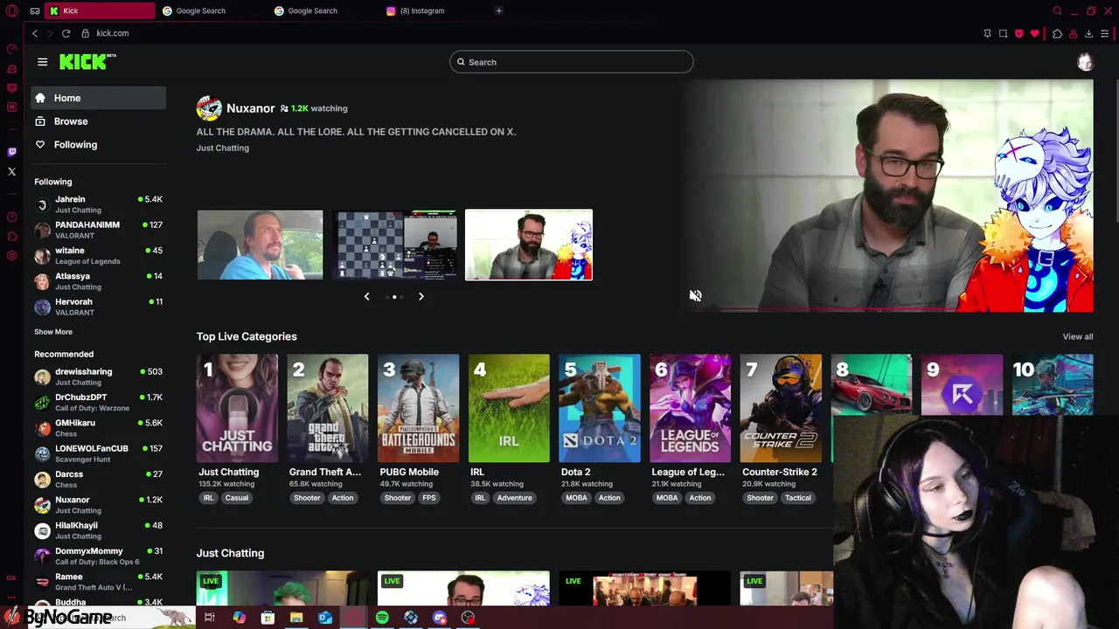Open Ramee in Recommended list
Screen dimensions: 1119x629
[98, 582]
